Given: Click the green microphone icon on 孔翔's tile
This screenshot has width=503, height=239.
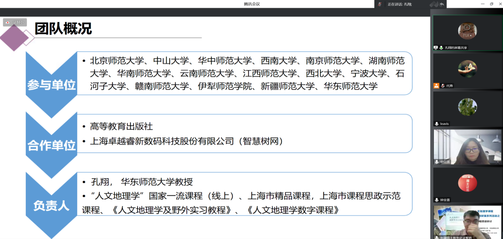Looking at the screenshot, I should 441,47.
